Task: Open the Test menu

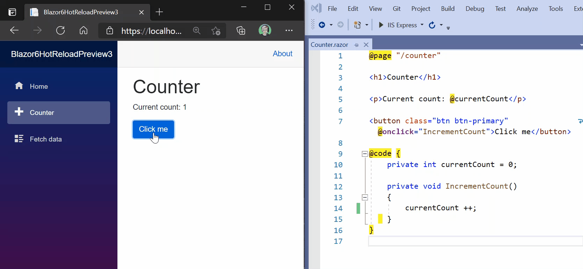Action: [x=501, y=9]
